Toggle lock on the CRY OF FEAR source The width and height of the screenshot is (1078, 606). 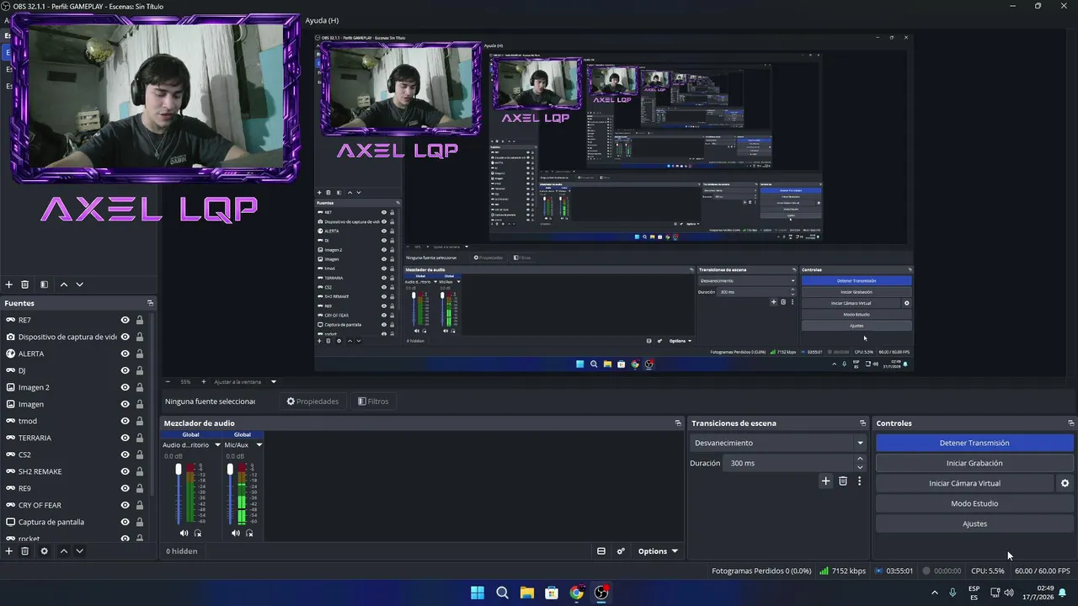(x=139, y=505)
